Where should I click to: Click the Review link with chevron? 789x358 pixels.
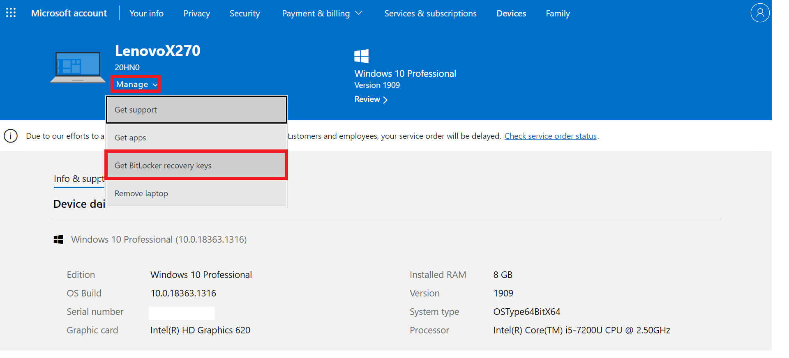tap(371, 99)
